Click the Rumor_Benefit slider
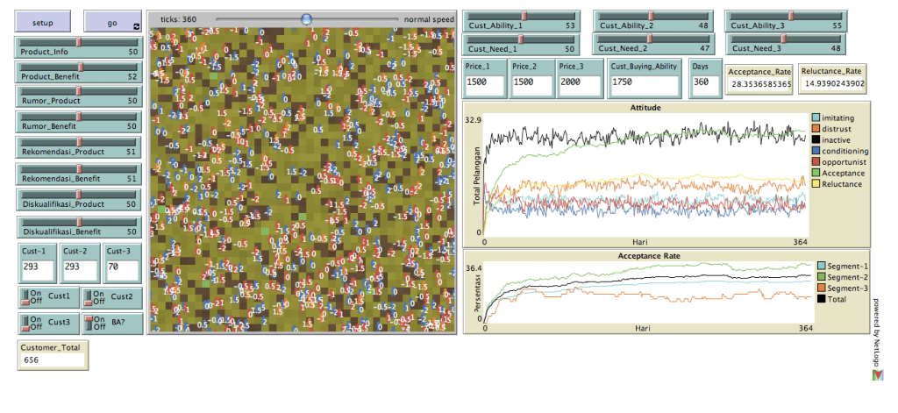The height and width of the screenshot is (413, 898). (79, 120)
